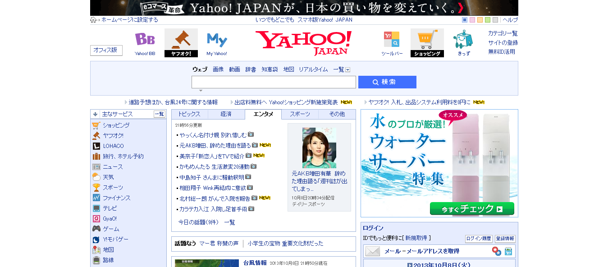Open the Kids (きっず) icon

point(463,43)
